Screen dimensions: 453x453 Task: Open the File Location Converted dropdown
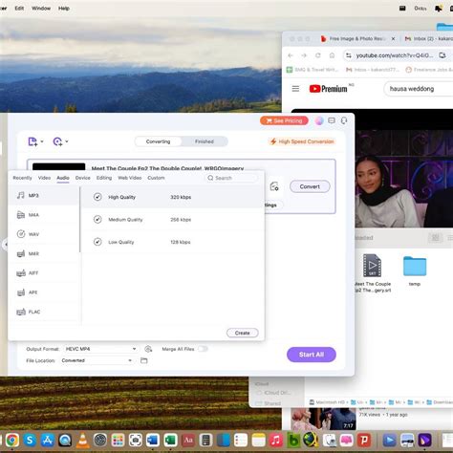click(97, 360)
